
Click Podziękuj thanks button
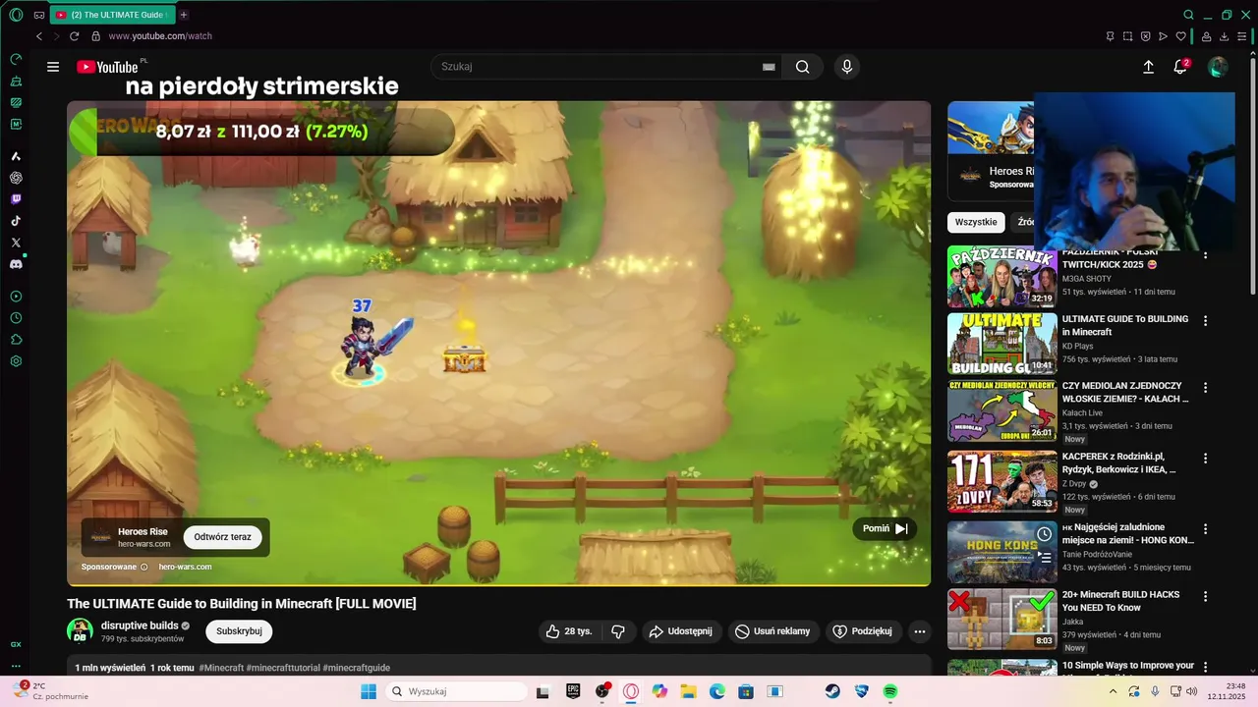863,631
